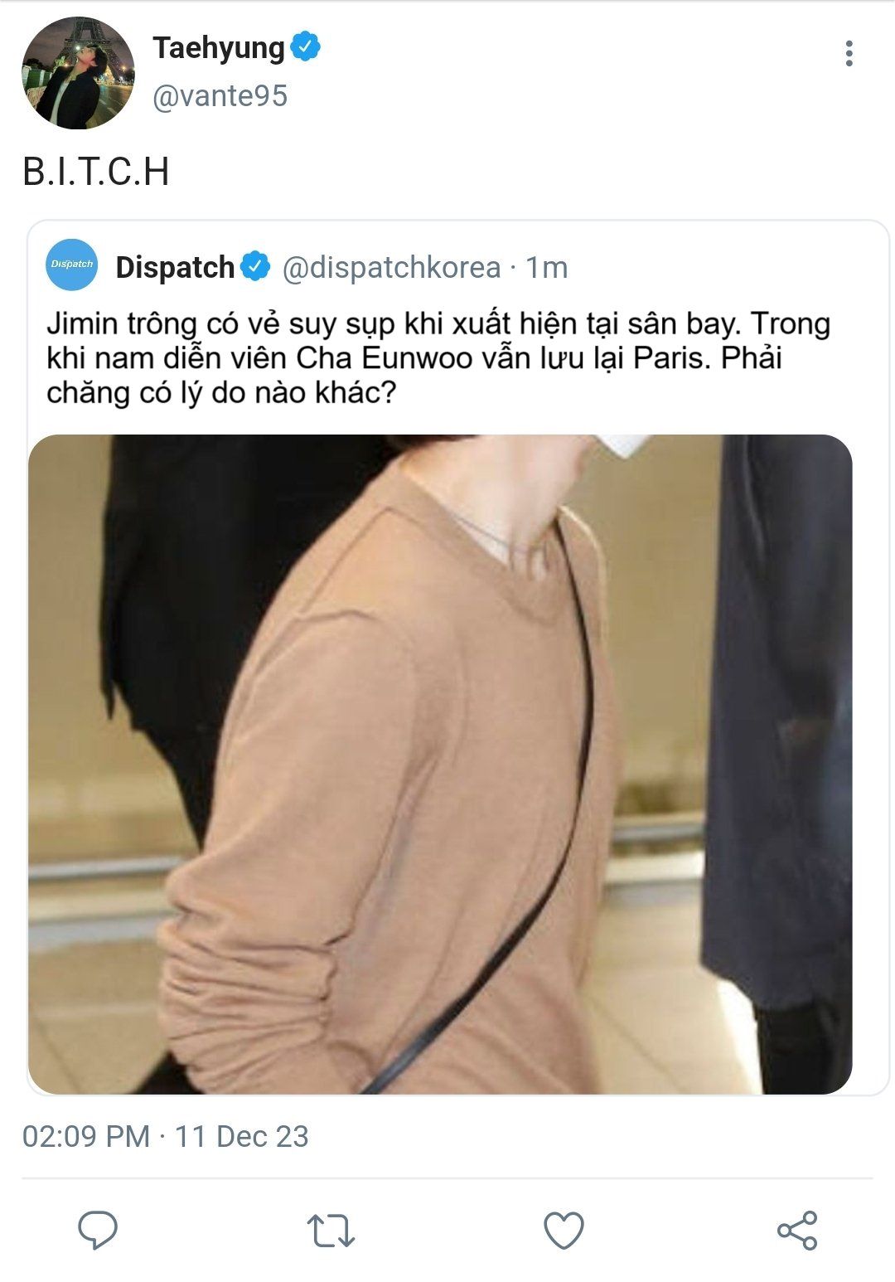This screenshot has height=1282, width=895.
Task: Retweet using the arrows icon
Action: point(331,1231)
